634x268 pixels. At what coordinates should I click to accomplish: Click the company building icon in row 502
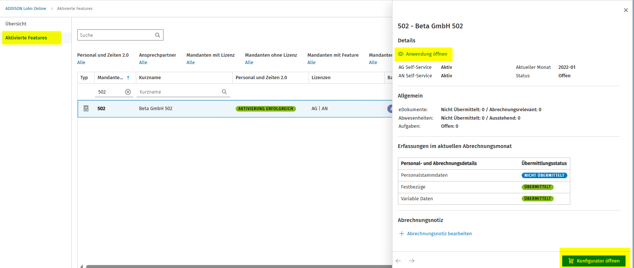86,109
